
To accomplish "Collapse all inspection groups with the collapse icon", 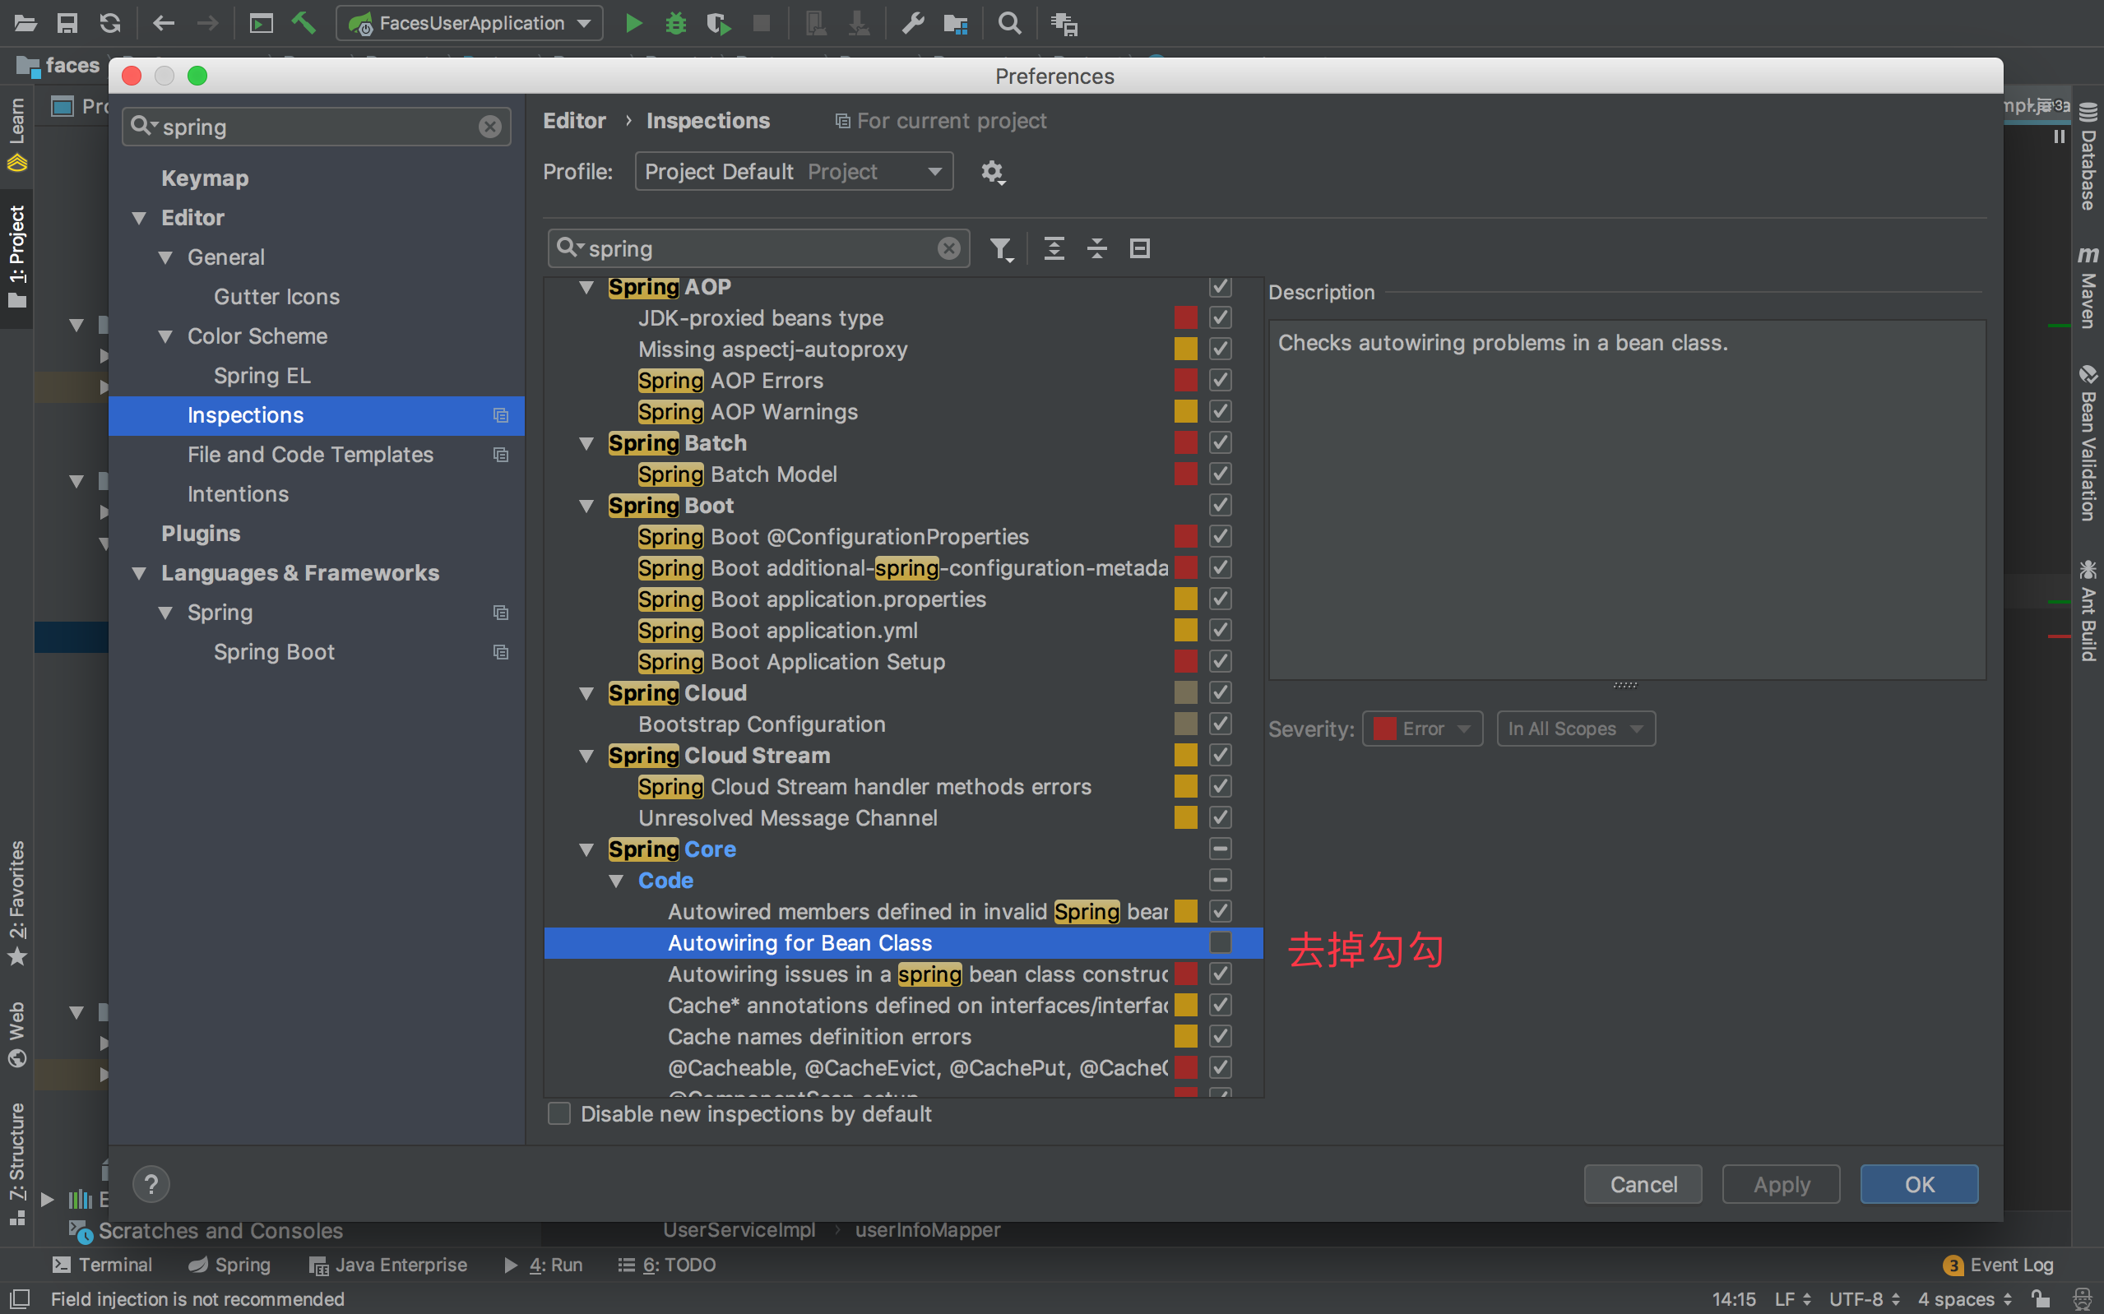I will tap(1096, 248).
